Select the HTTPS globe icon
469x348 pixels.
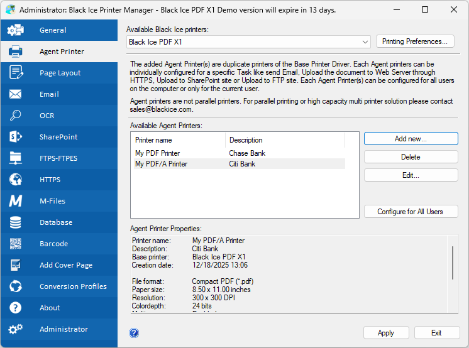(16, 180)
